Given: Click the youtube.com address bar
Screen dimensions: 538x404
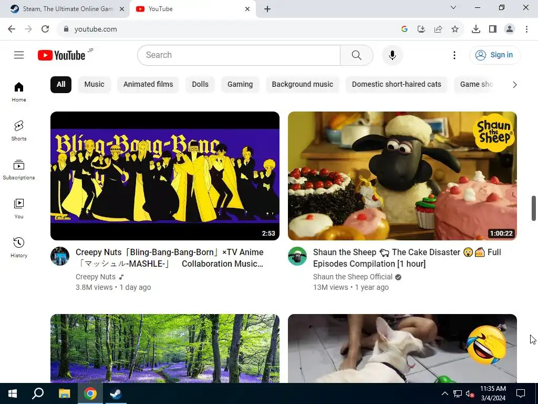Looking at the screenshot, I should click(x=226, y=29).
